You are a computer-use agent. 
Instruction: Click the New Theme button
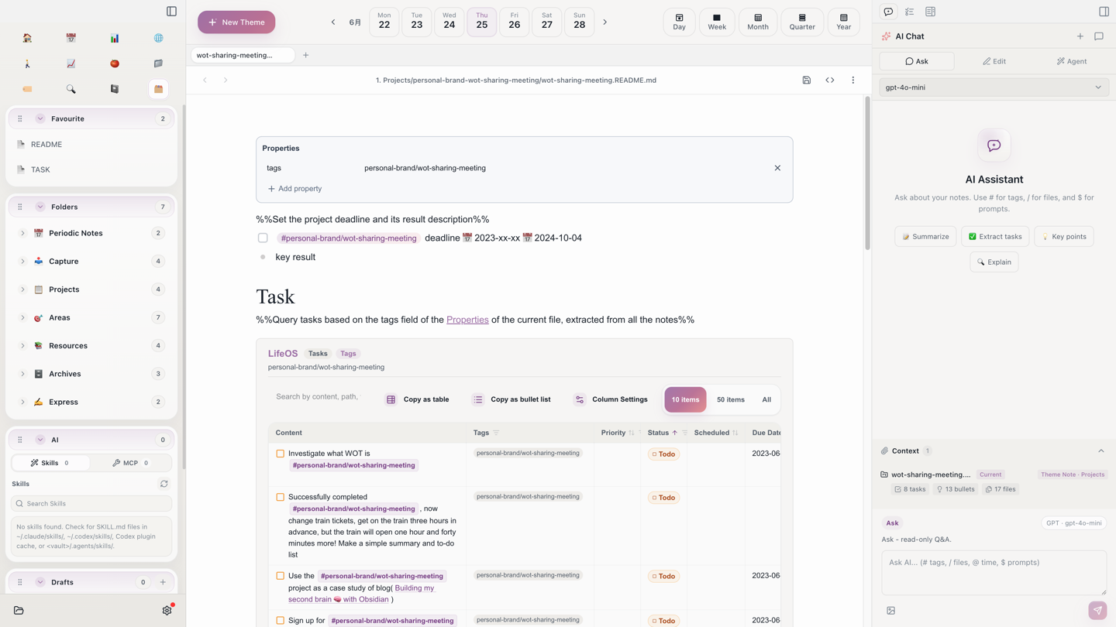[x=236, y=22]
